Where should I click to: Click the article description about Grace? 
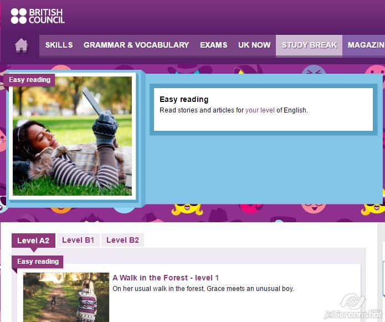pos(203,289)
